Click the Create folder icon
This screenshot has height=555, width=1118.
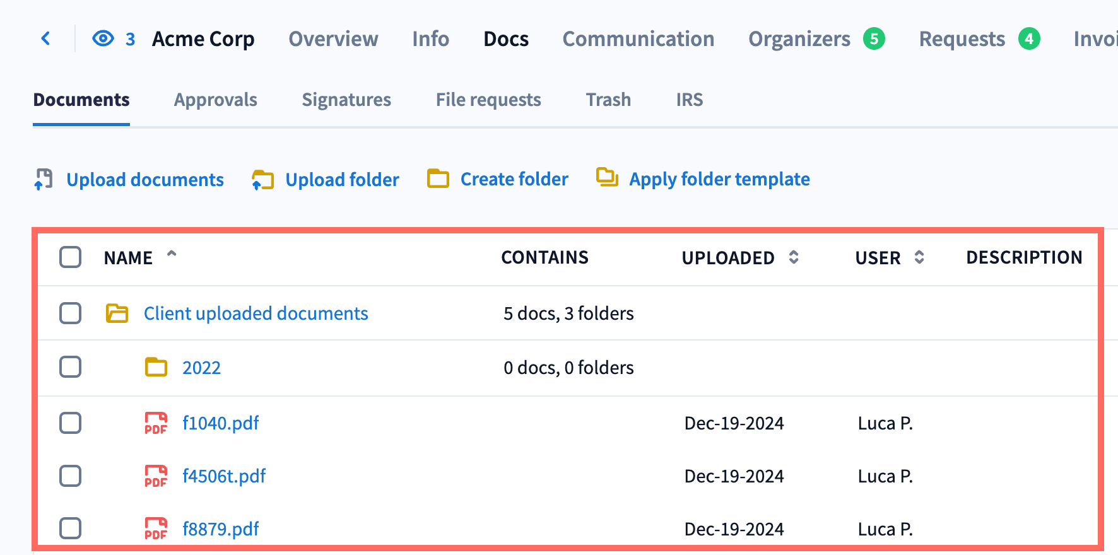[x=438, y=179]
